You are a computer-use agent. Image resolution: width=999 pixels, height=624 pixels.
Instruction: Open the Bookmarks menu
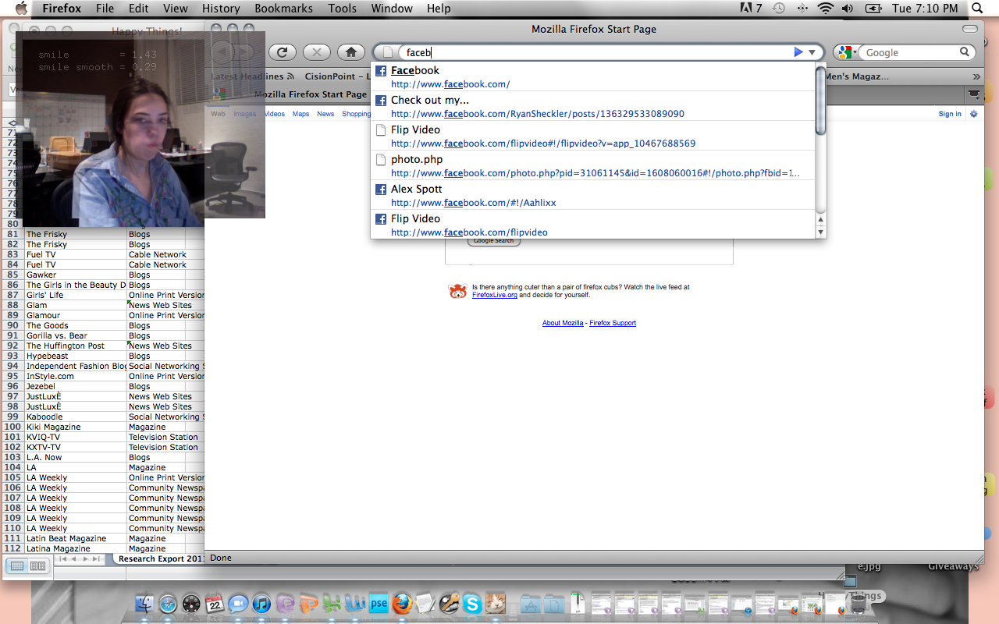pos(283,9)
